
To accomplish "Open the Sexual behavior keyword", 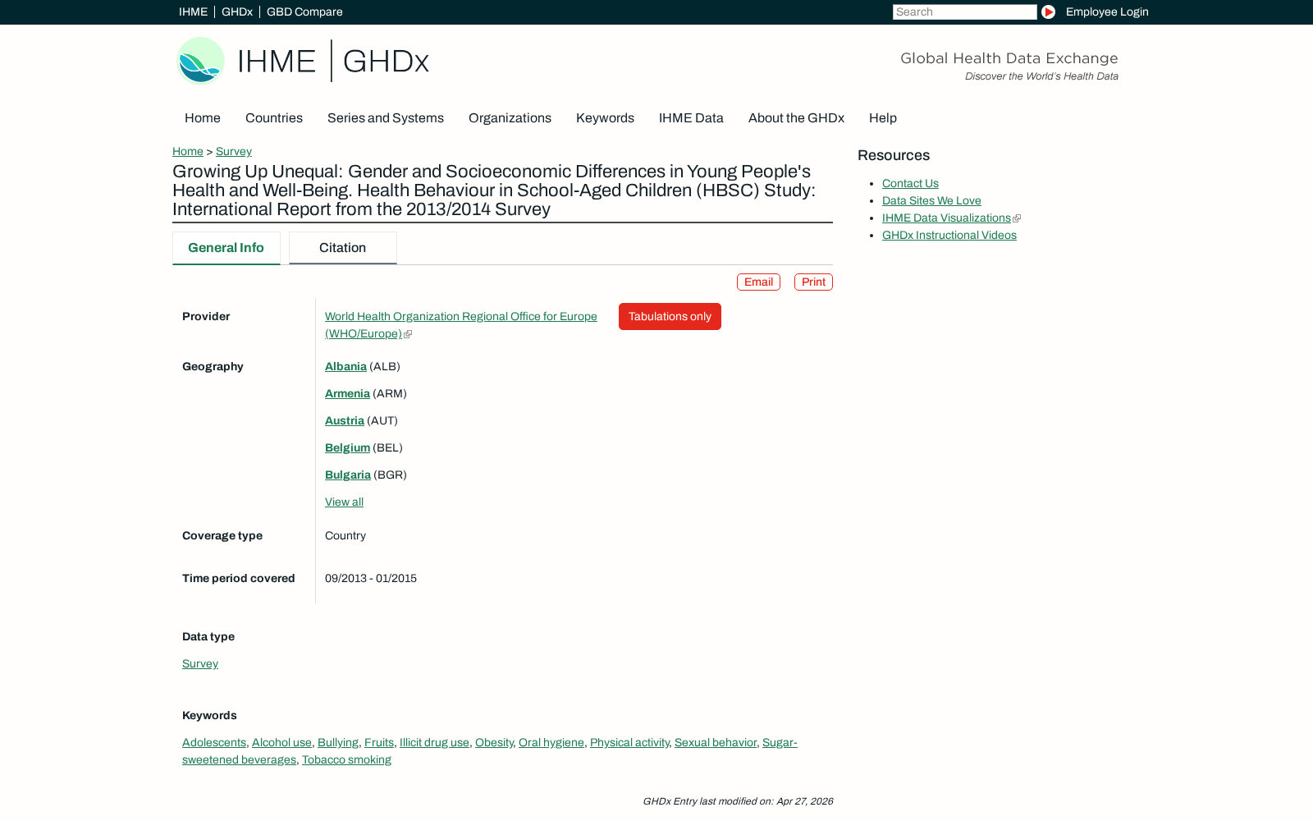I will tap(716, 743).
